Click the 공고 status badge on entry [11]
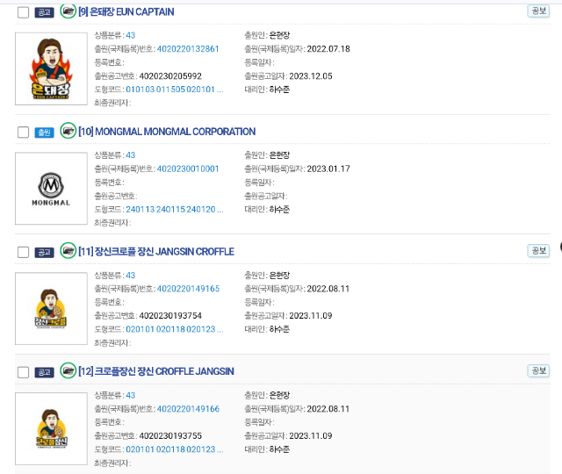562x474 pixels. pos(44,253)
